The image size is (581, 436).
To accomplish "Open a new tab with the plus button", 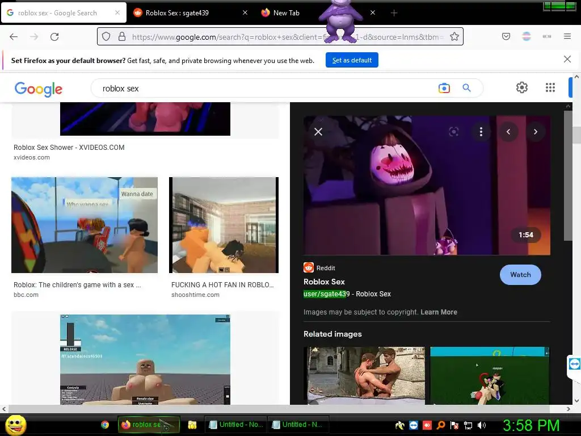I will point(394,13).
